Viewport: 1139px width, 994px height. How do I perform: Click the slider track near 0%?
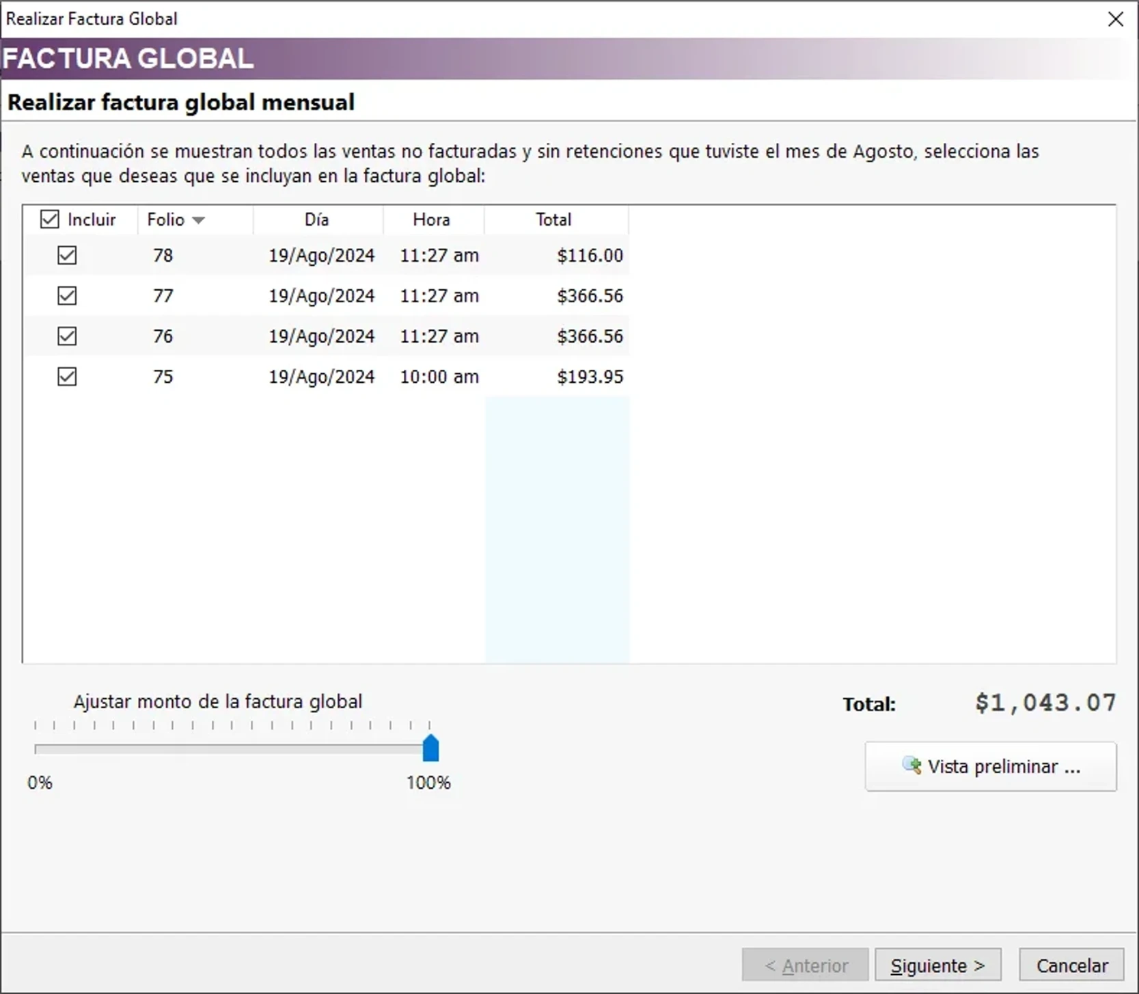[41, 750]
